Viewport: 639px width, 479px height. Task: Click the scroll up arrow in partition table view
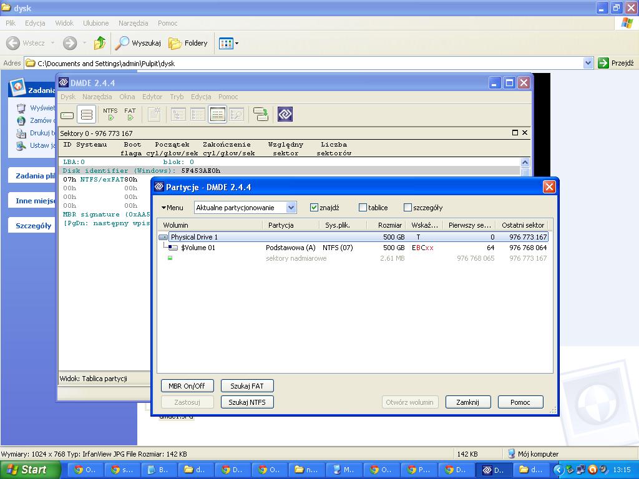click(525, 162)
